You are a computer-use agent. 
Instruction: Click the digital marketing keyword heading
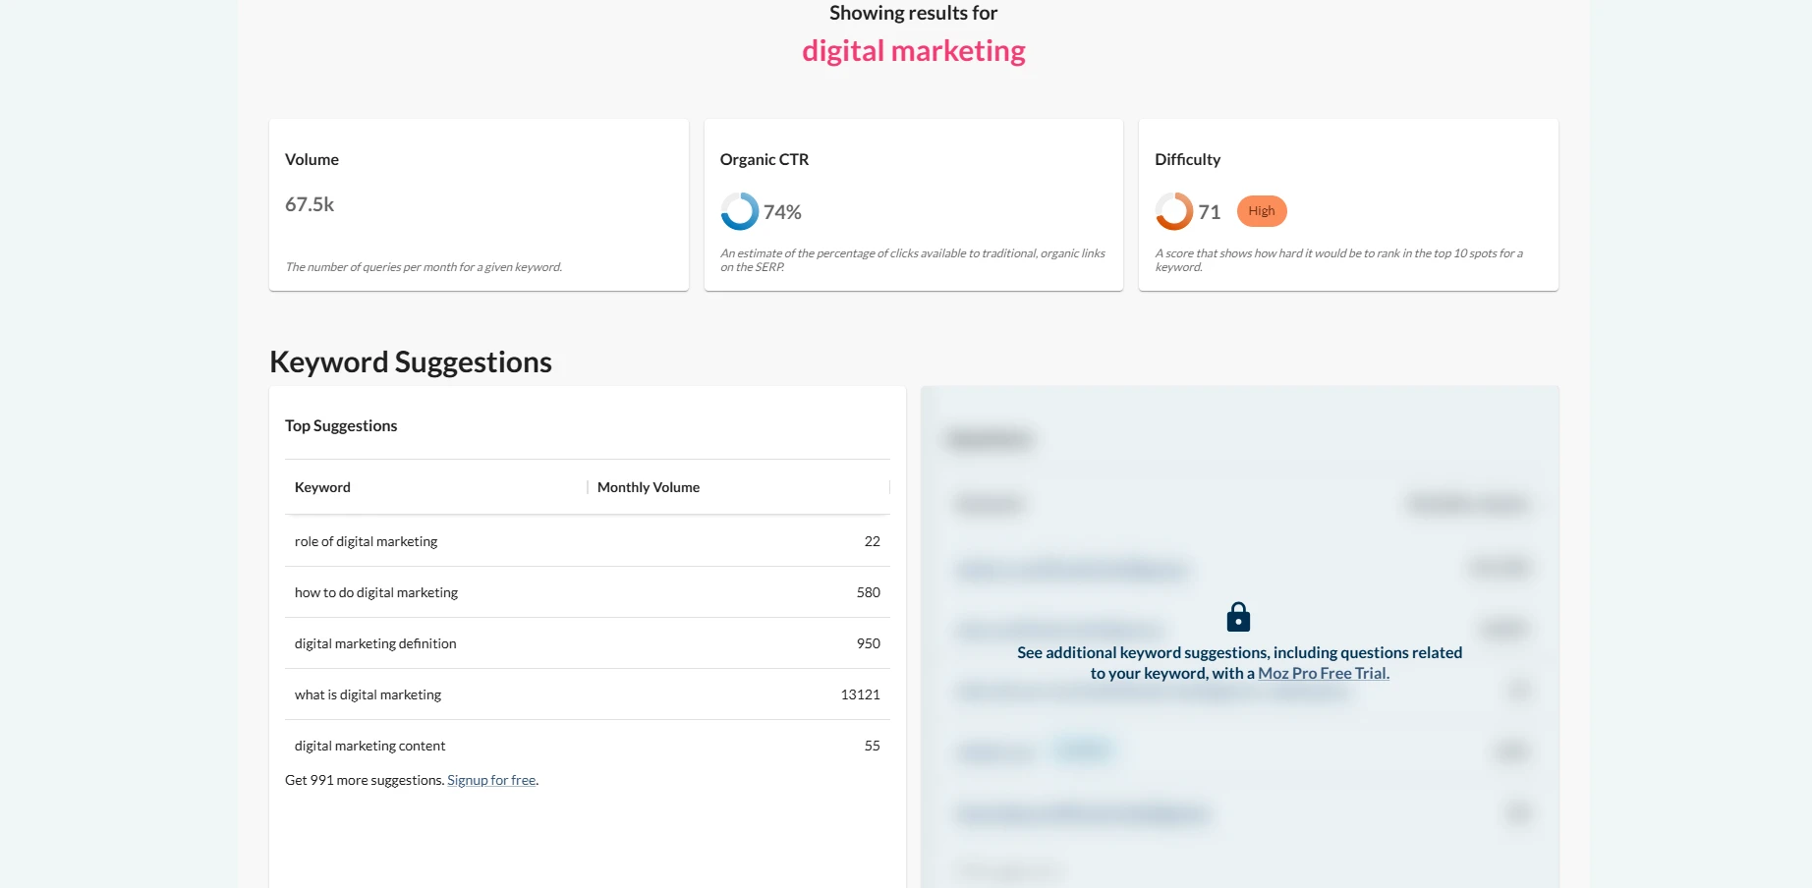point(914,51)
